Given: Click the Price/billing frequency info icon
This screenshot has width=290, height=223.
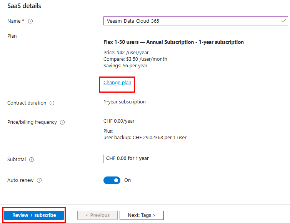Looking at the screenshot, I should point(62,122).
